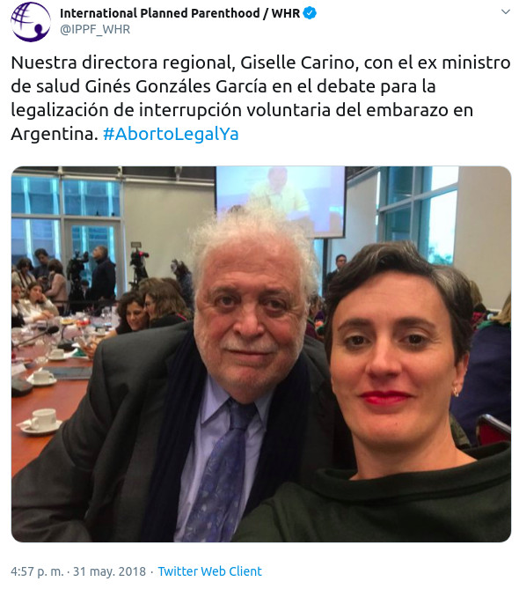
Task: Click the @IPPF_WHR handle
Action: tap(95, 29)
